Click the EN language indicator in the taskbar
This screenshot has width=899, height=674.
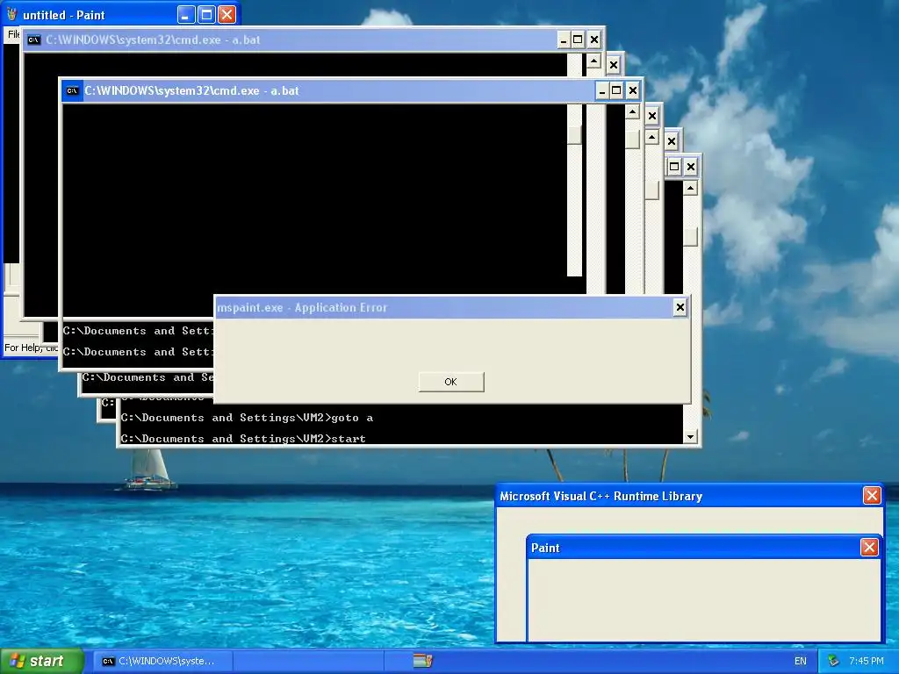click(801, 661)
